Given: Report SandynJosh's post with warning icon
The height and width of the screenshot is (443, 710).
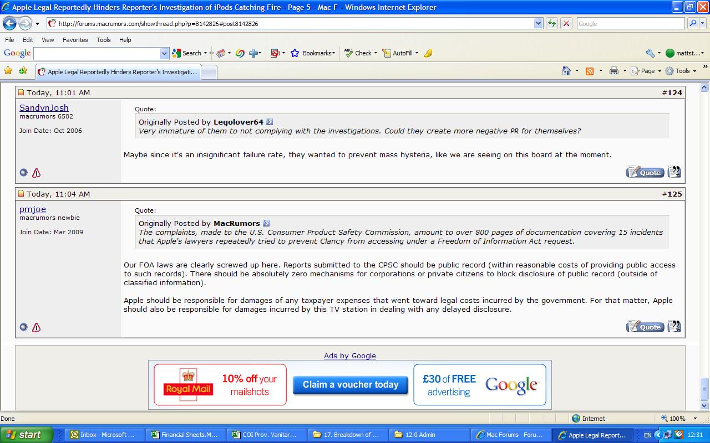Looking at the screenshot, I should point(37,173).
